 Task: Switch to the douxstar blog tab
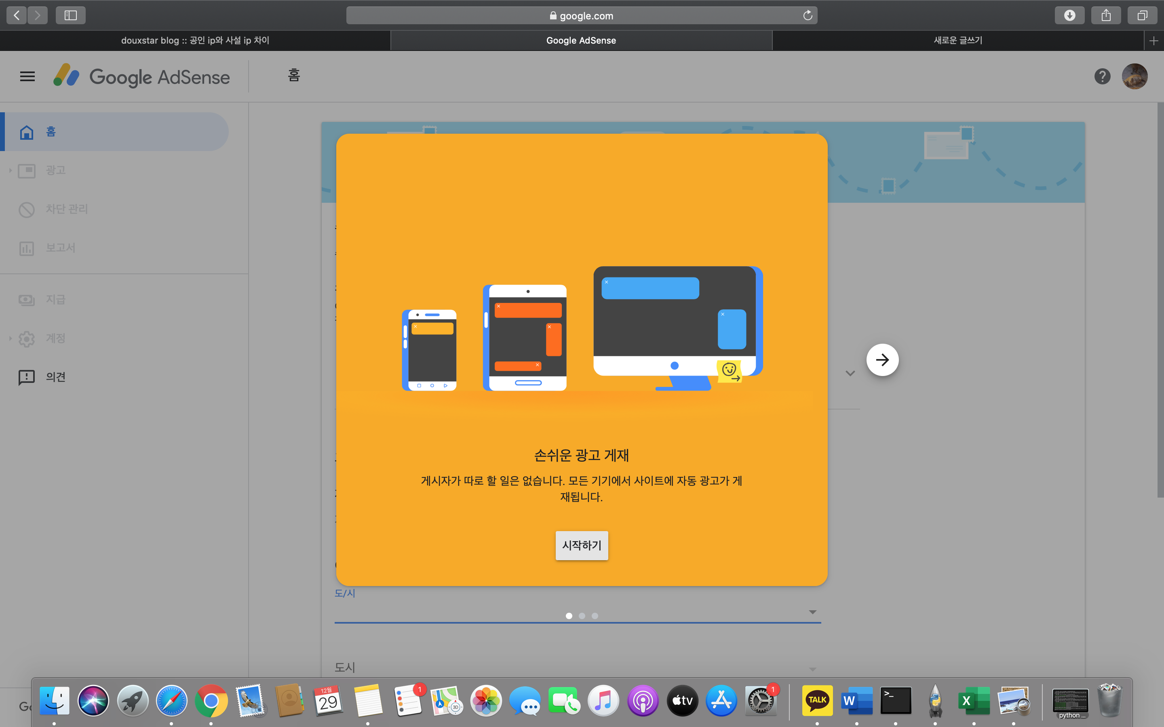[x=195, y=40]
